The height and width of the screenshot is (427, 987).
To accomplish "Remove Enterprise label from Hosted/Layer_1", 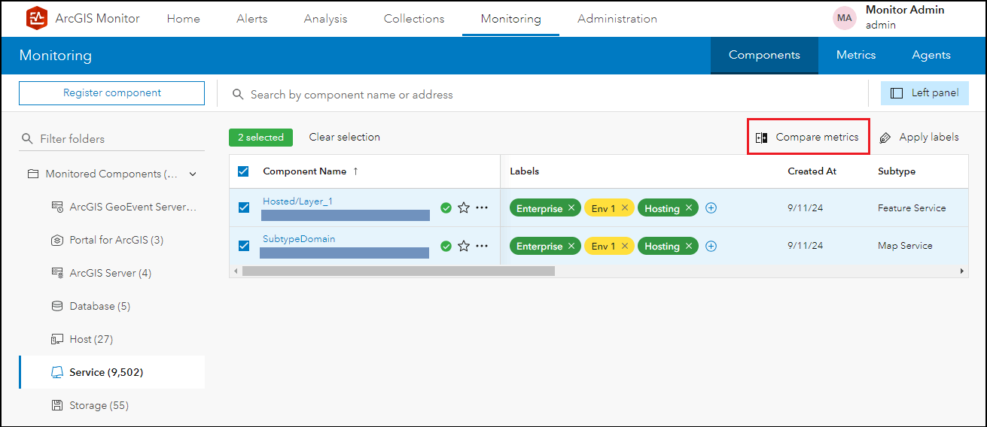I will tap(571, 208).
